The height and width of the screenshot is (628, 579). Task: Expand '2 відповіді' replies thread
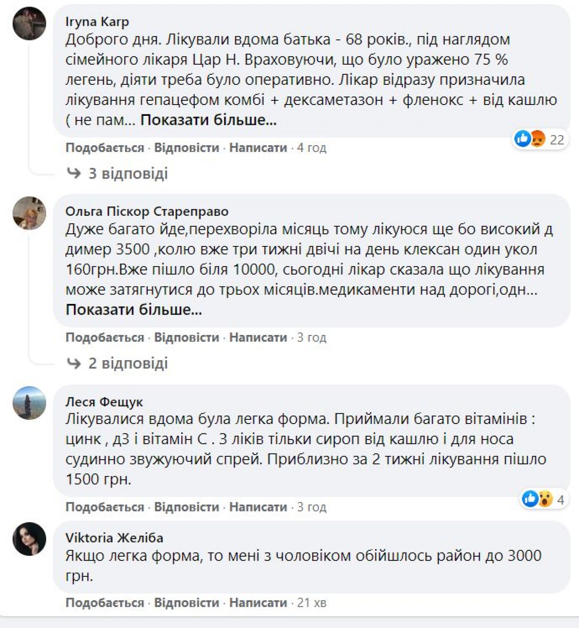[x=128, y=363]
